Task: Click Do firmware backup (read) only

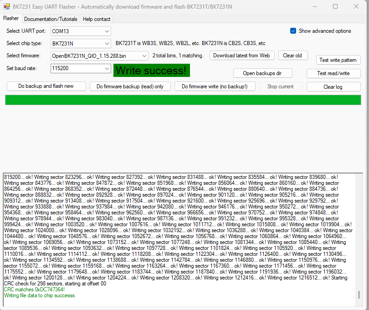Action: pos(130,86)
